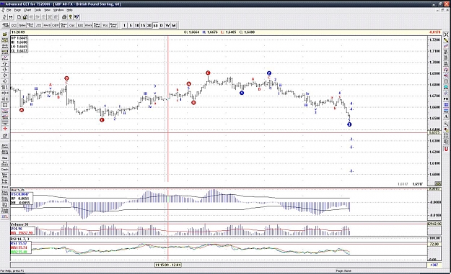
Task: Switch chart to 10-minute timeframe
Action: (136, 25)
